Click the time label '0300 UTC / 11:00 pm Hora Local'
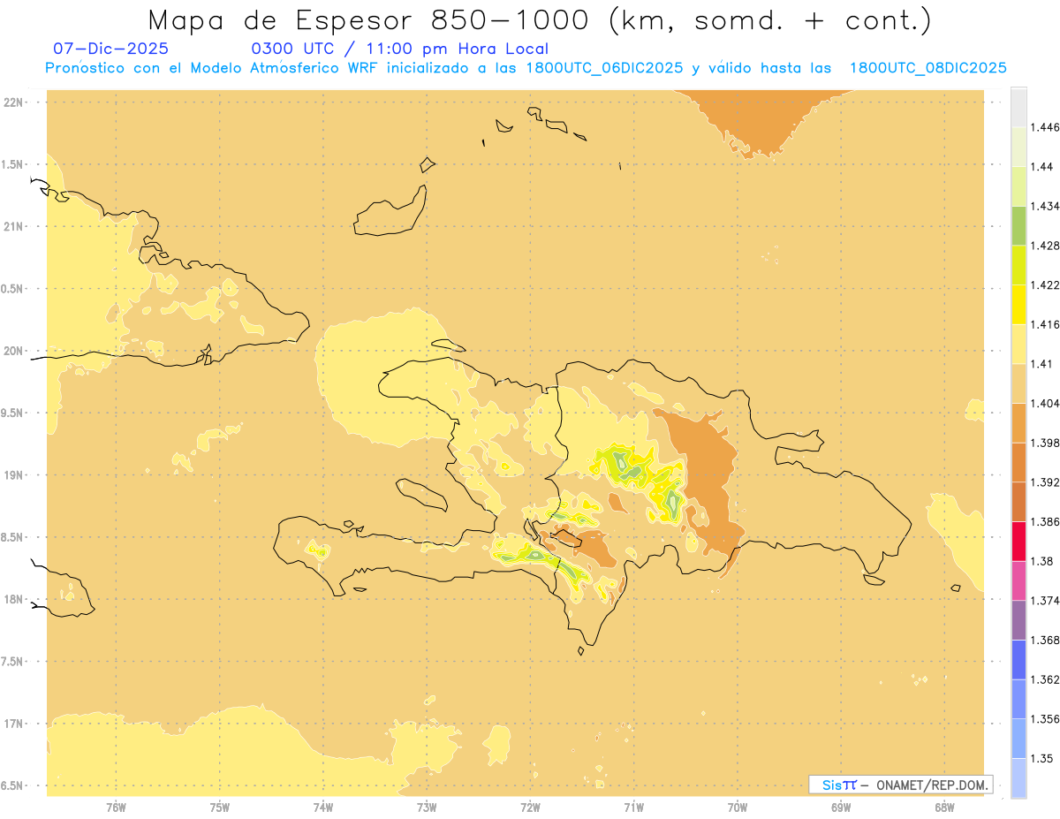Image resolution: width=1060 pixels, height=819 pixels. [399, 49]
